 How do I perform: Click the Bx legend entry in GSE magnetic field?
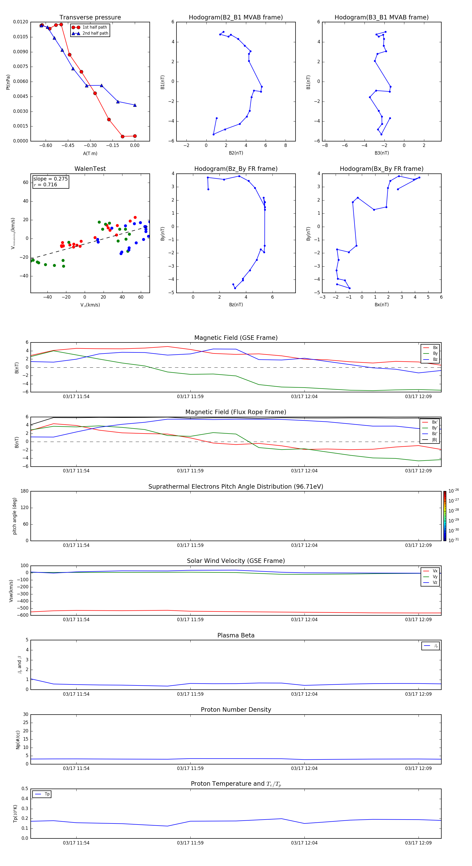[x=430, y=348]
